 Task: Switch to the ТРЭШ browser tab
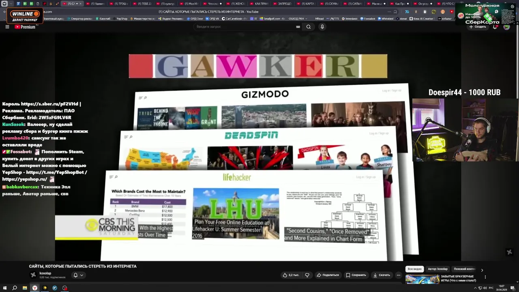[119, 4]
